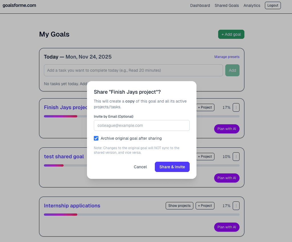Click the add-a-task text field

pos(133,70)
